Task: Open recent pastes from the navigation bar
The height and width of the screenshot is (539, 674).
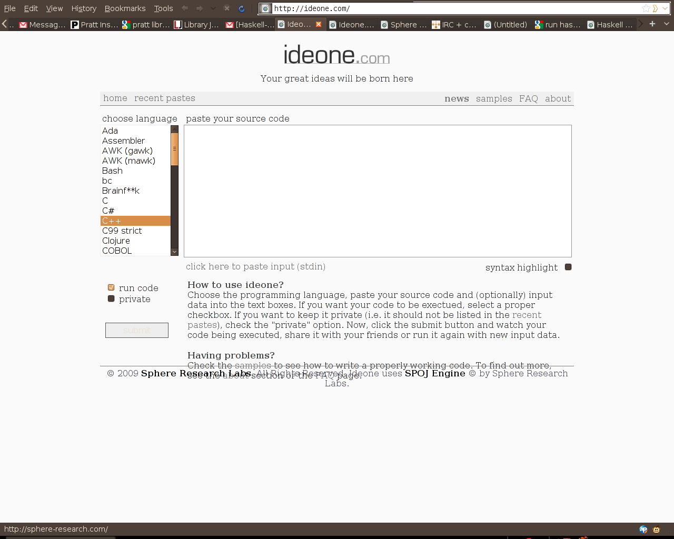Action: [x=165, y=98]
